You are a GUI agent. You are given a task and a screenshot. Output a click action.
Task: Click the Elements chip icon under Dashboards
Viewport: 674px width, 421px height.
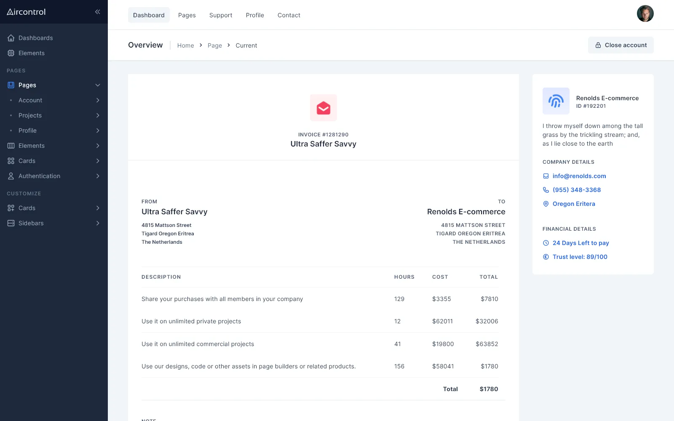coord(11,53)
